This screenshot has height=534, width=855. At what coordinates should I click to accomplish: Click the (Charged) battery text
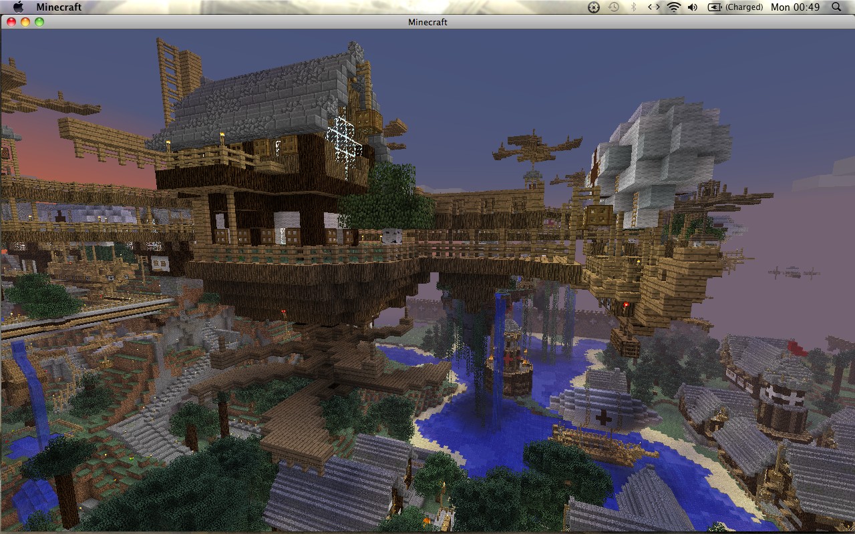(x=743, y=7)
